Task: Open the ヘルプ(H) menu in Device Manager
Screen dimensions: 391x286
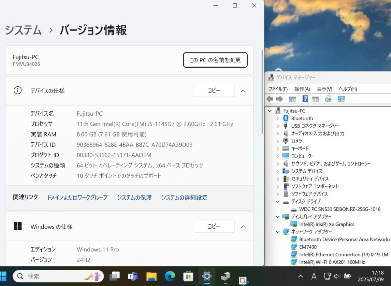Action: pyautogui.click(x=348, y=89)
